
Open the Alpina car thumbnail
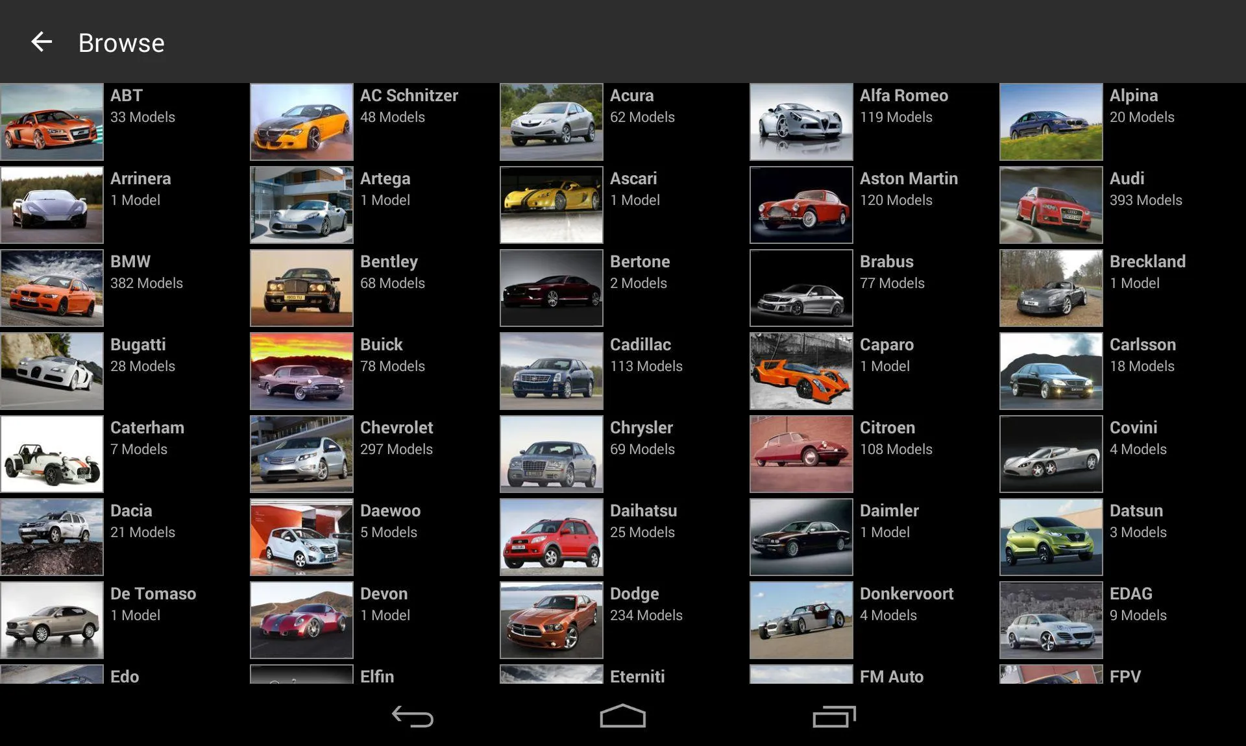tap(1051, 122)
